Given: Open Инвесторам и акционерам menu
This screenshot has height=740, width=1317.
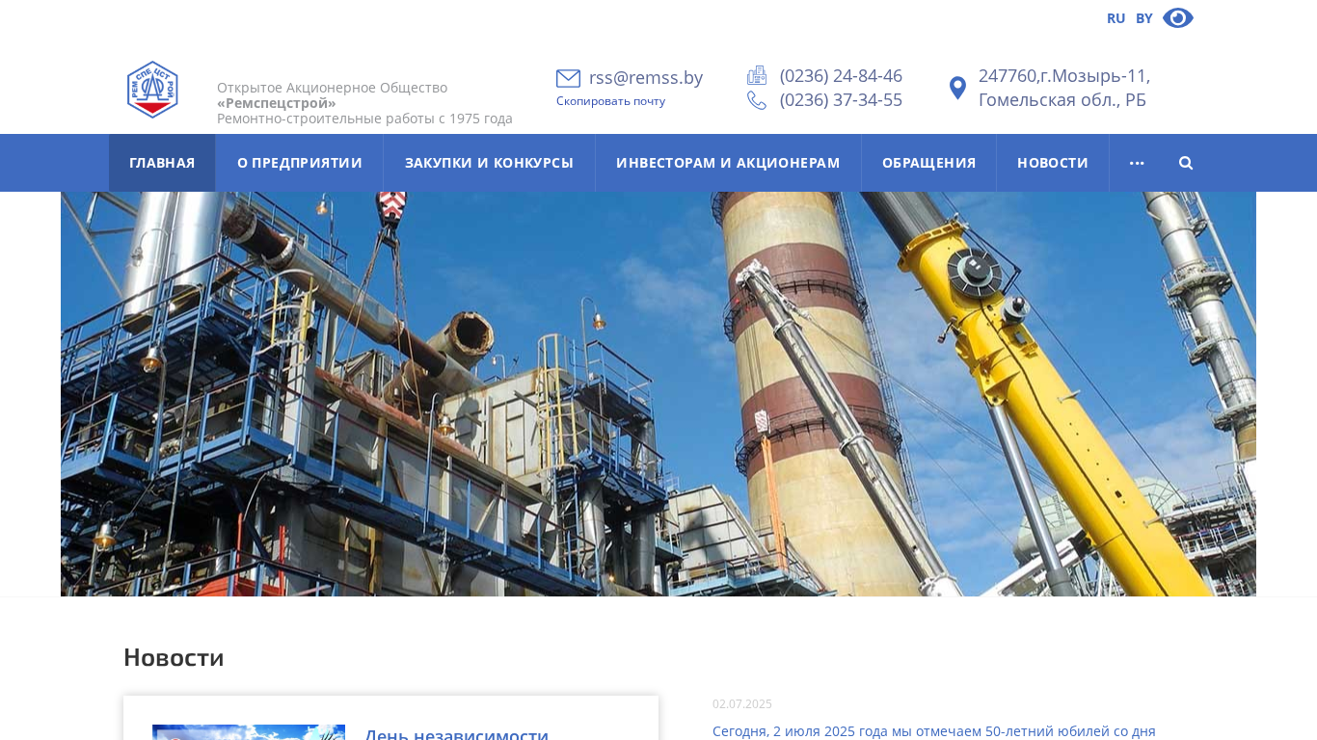Looking at the screenshot, I should pyautogui.click(x=728, y=163).
